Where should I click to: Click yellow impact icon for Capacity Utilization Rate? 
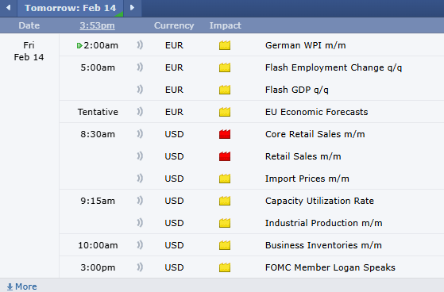[225, 201]
